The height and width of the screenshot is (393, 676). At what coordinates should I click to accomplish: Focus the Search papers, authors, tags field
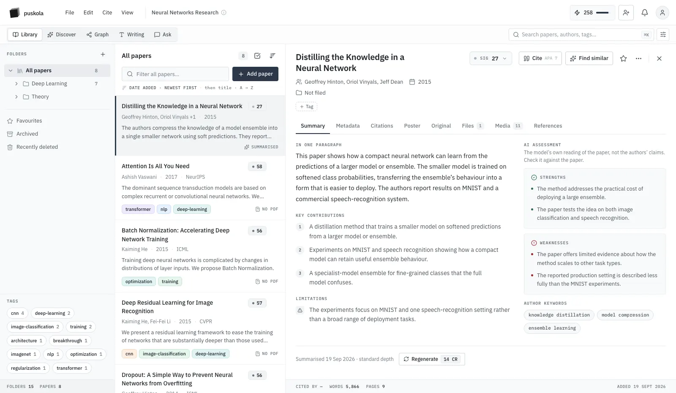tap(581, 35)
